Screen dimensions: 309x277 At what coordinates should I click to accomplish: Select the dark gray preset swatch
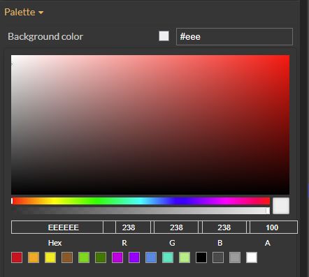point(218,257)
